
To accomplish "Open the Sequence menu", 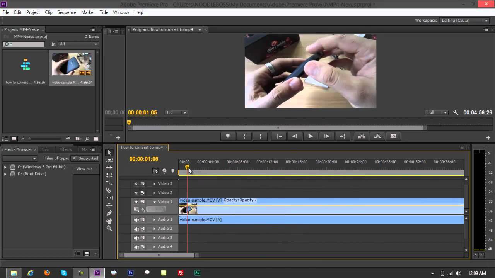I will point(67,12).
